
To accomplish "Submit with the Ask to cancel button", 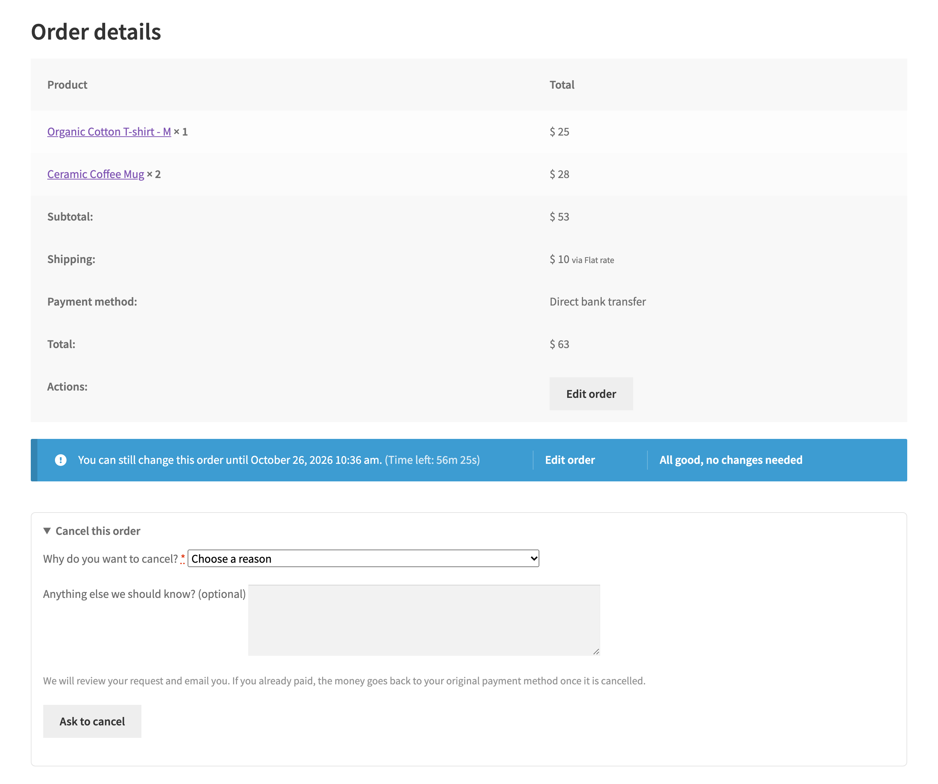I will click(92, 721).
